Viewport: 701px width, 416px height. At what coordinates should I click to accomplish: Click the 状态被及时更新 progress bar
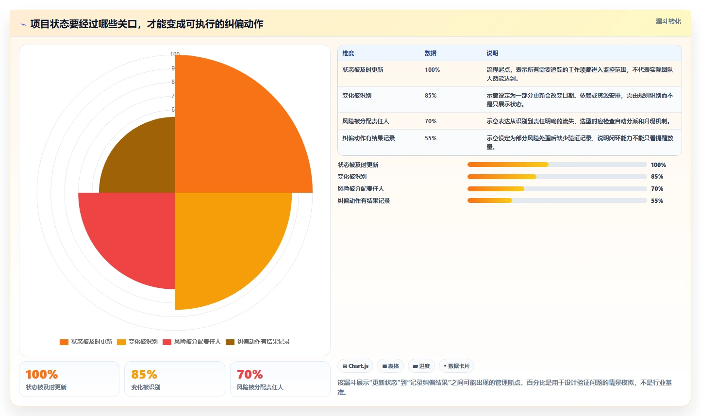coord(557,165)
